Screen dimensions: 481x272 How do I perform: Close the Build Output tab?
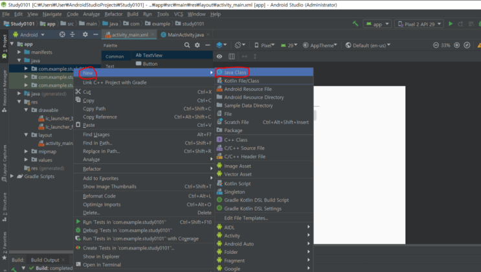pyautogui.click(x=63, y=260)
